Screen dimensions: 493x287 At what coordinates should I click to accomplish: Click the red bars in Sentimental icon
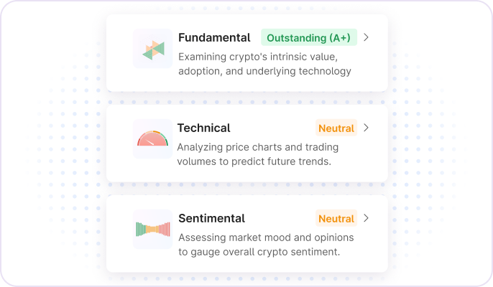[x=165, y=230]
